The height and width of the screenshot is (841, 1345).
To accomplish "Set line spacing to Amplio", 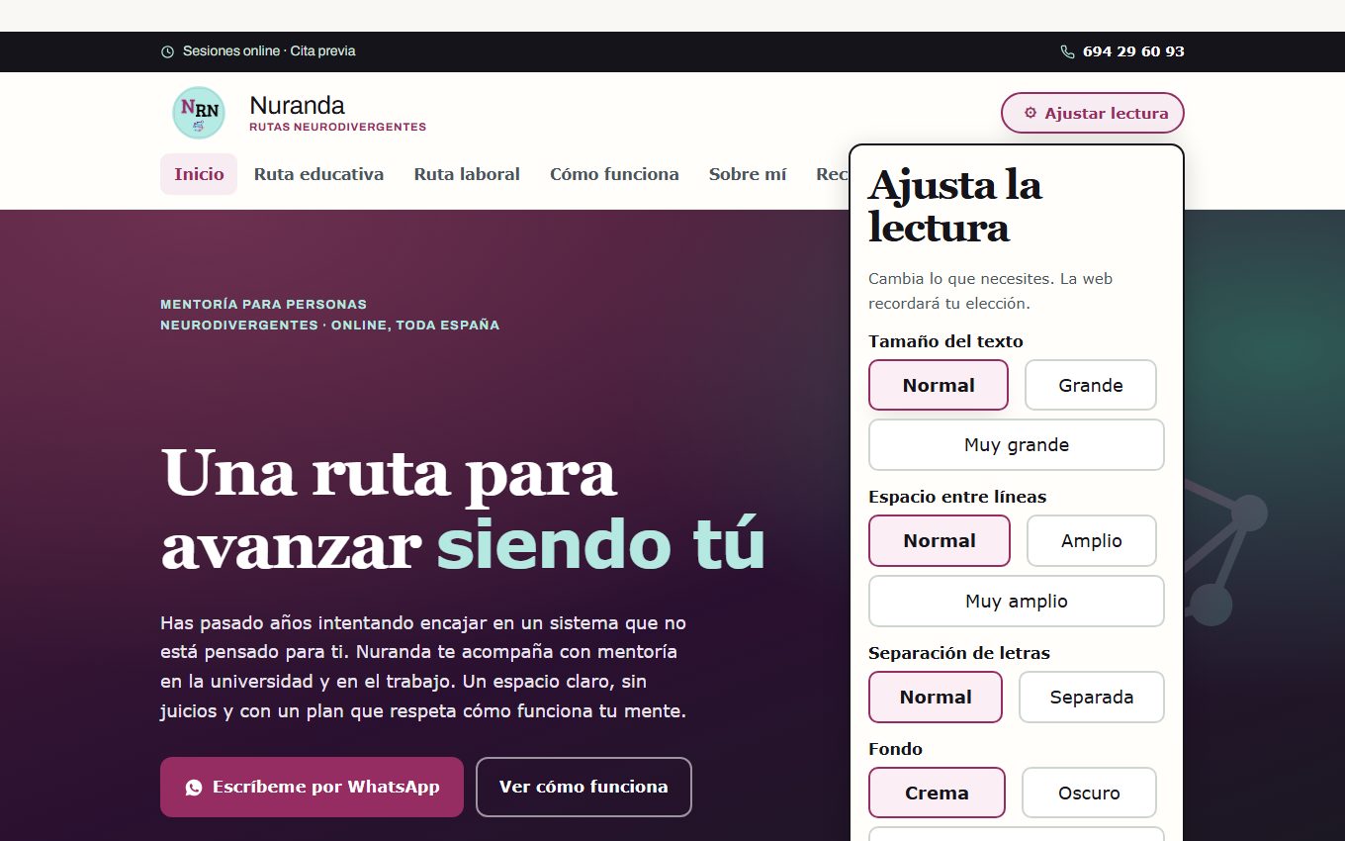I will (x=1092, y=541).
